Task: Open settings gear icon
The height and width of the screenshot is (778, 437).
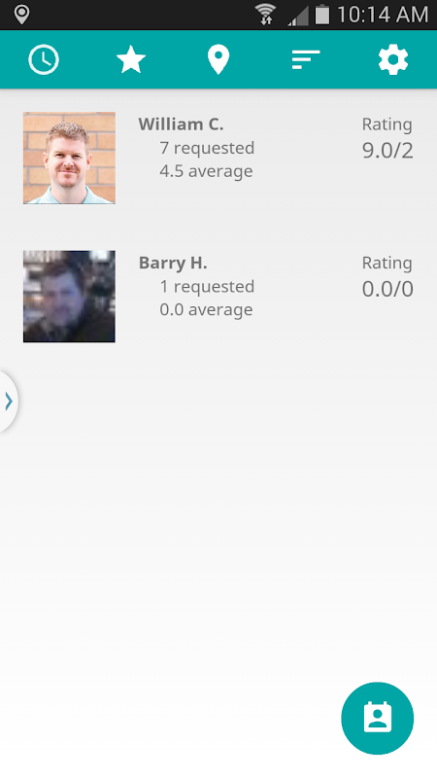Action: pos(393,60)
